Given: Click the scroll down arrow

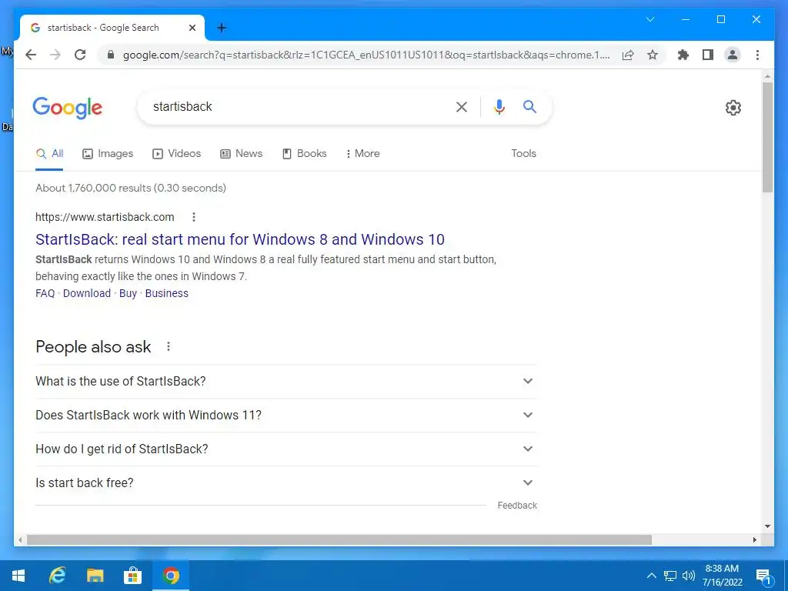Looking at the screenshot, I should click(767, 526).
